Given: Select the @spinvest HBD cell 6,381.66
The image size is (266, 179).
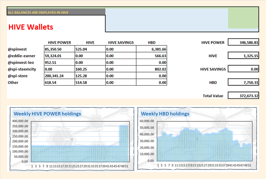Looking at the screenshot, I should (151, 49).
